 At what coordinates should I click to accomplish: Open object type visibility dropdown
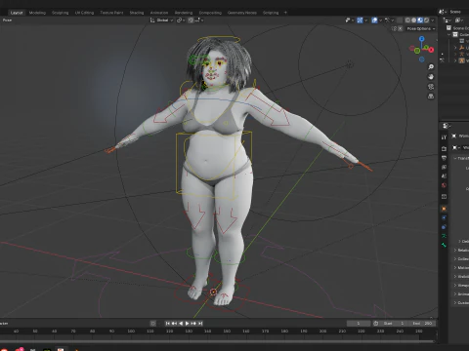349,20
